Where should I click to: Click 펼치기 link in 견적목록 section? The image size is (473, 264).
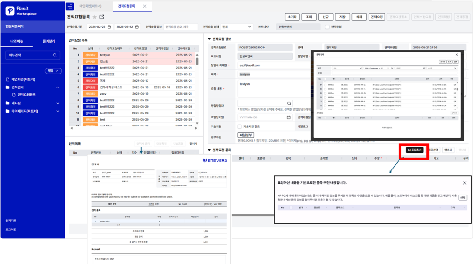tap(193, 143)
